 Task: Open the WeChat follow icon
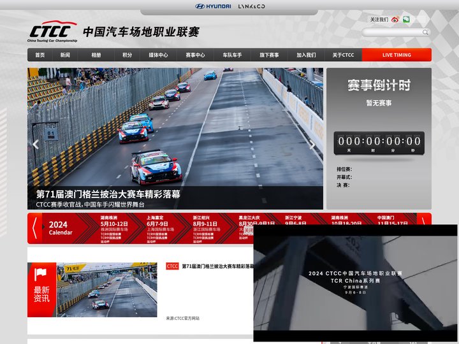tap(406, 20)
